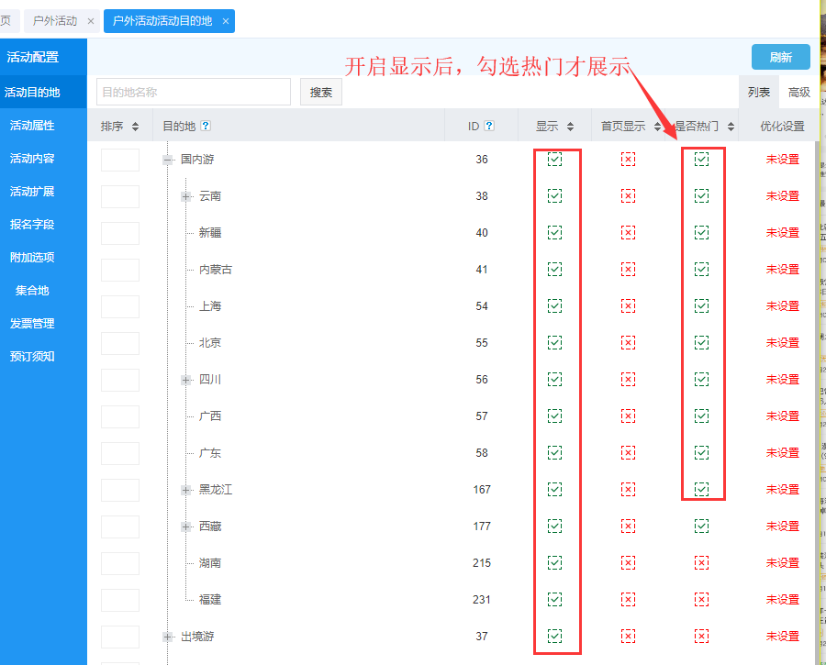Expand the 云南 destination node
The width and height of the screenshot is (826, 665).
(186, 196)
